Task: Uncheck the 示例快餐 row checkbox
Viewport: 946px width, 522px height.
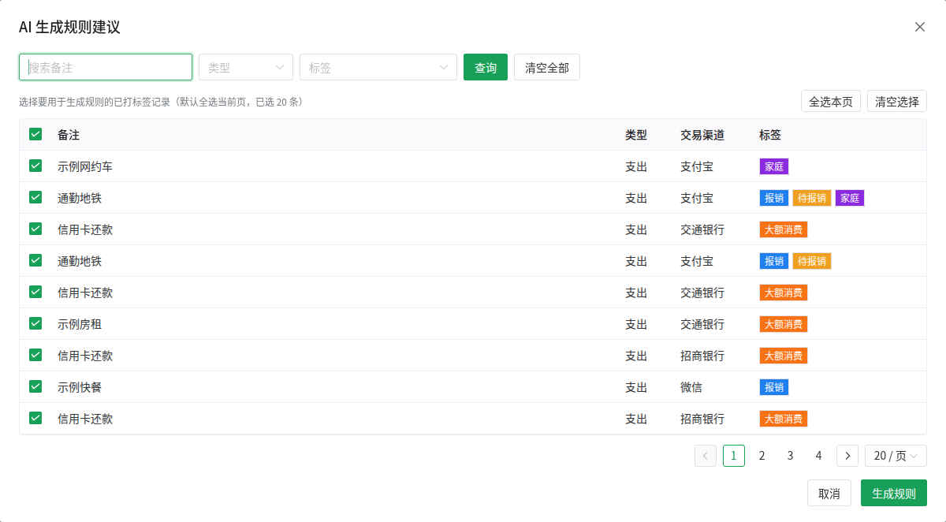Action: coord(35,386)
